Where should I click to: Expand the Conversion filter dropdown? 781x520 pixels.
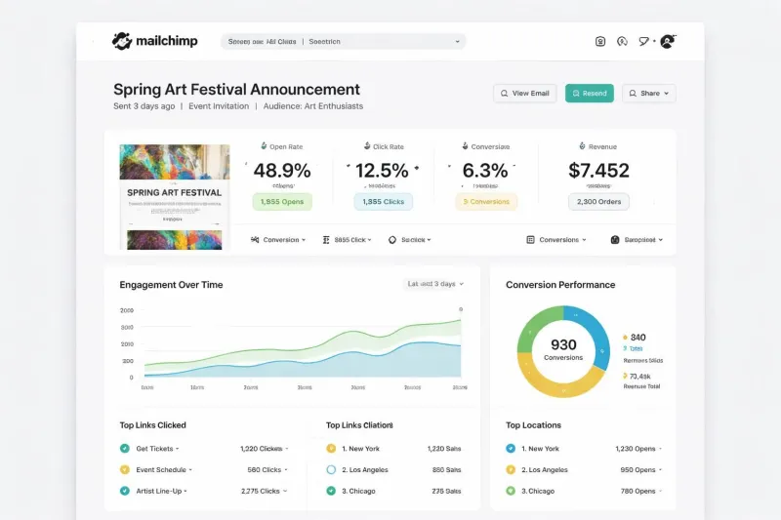coord(278,240)
